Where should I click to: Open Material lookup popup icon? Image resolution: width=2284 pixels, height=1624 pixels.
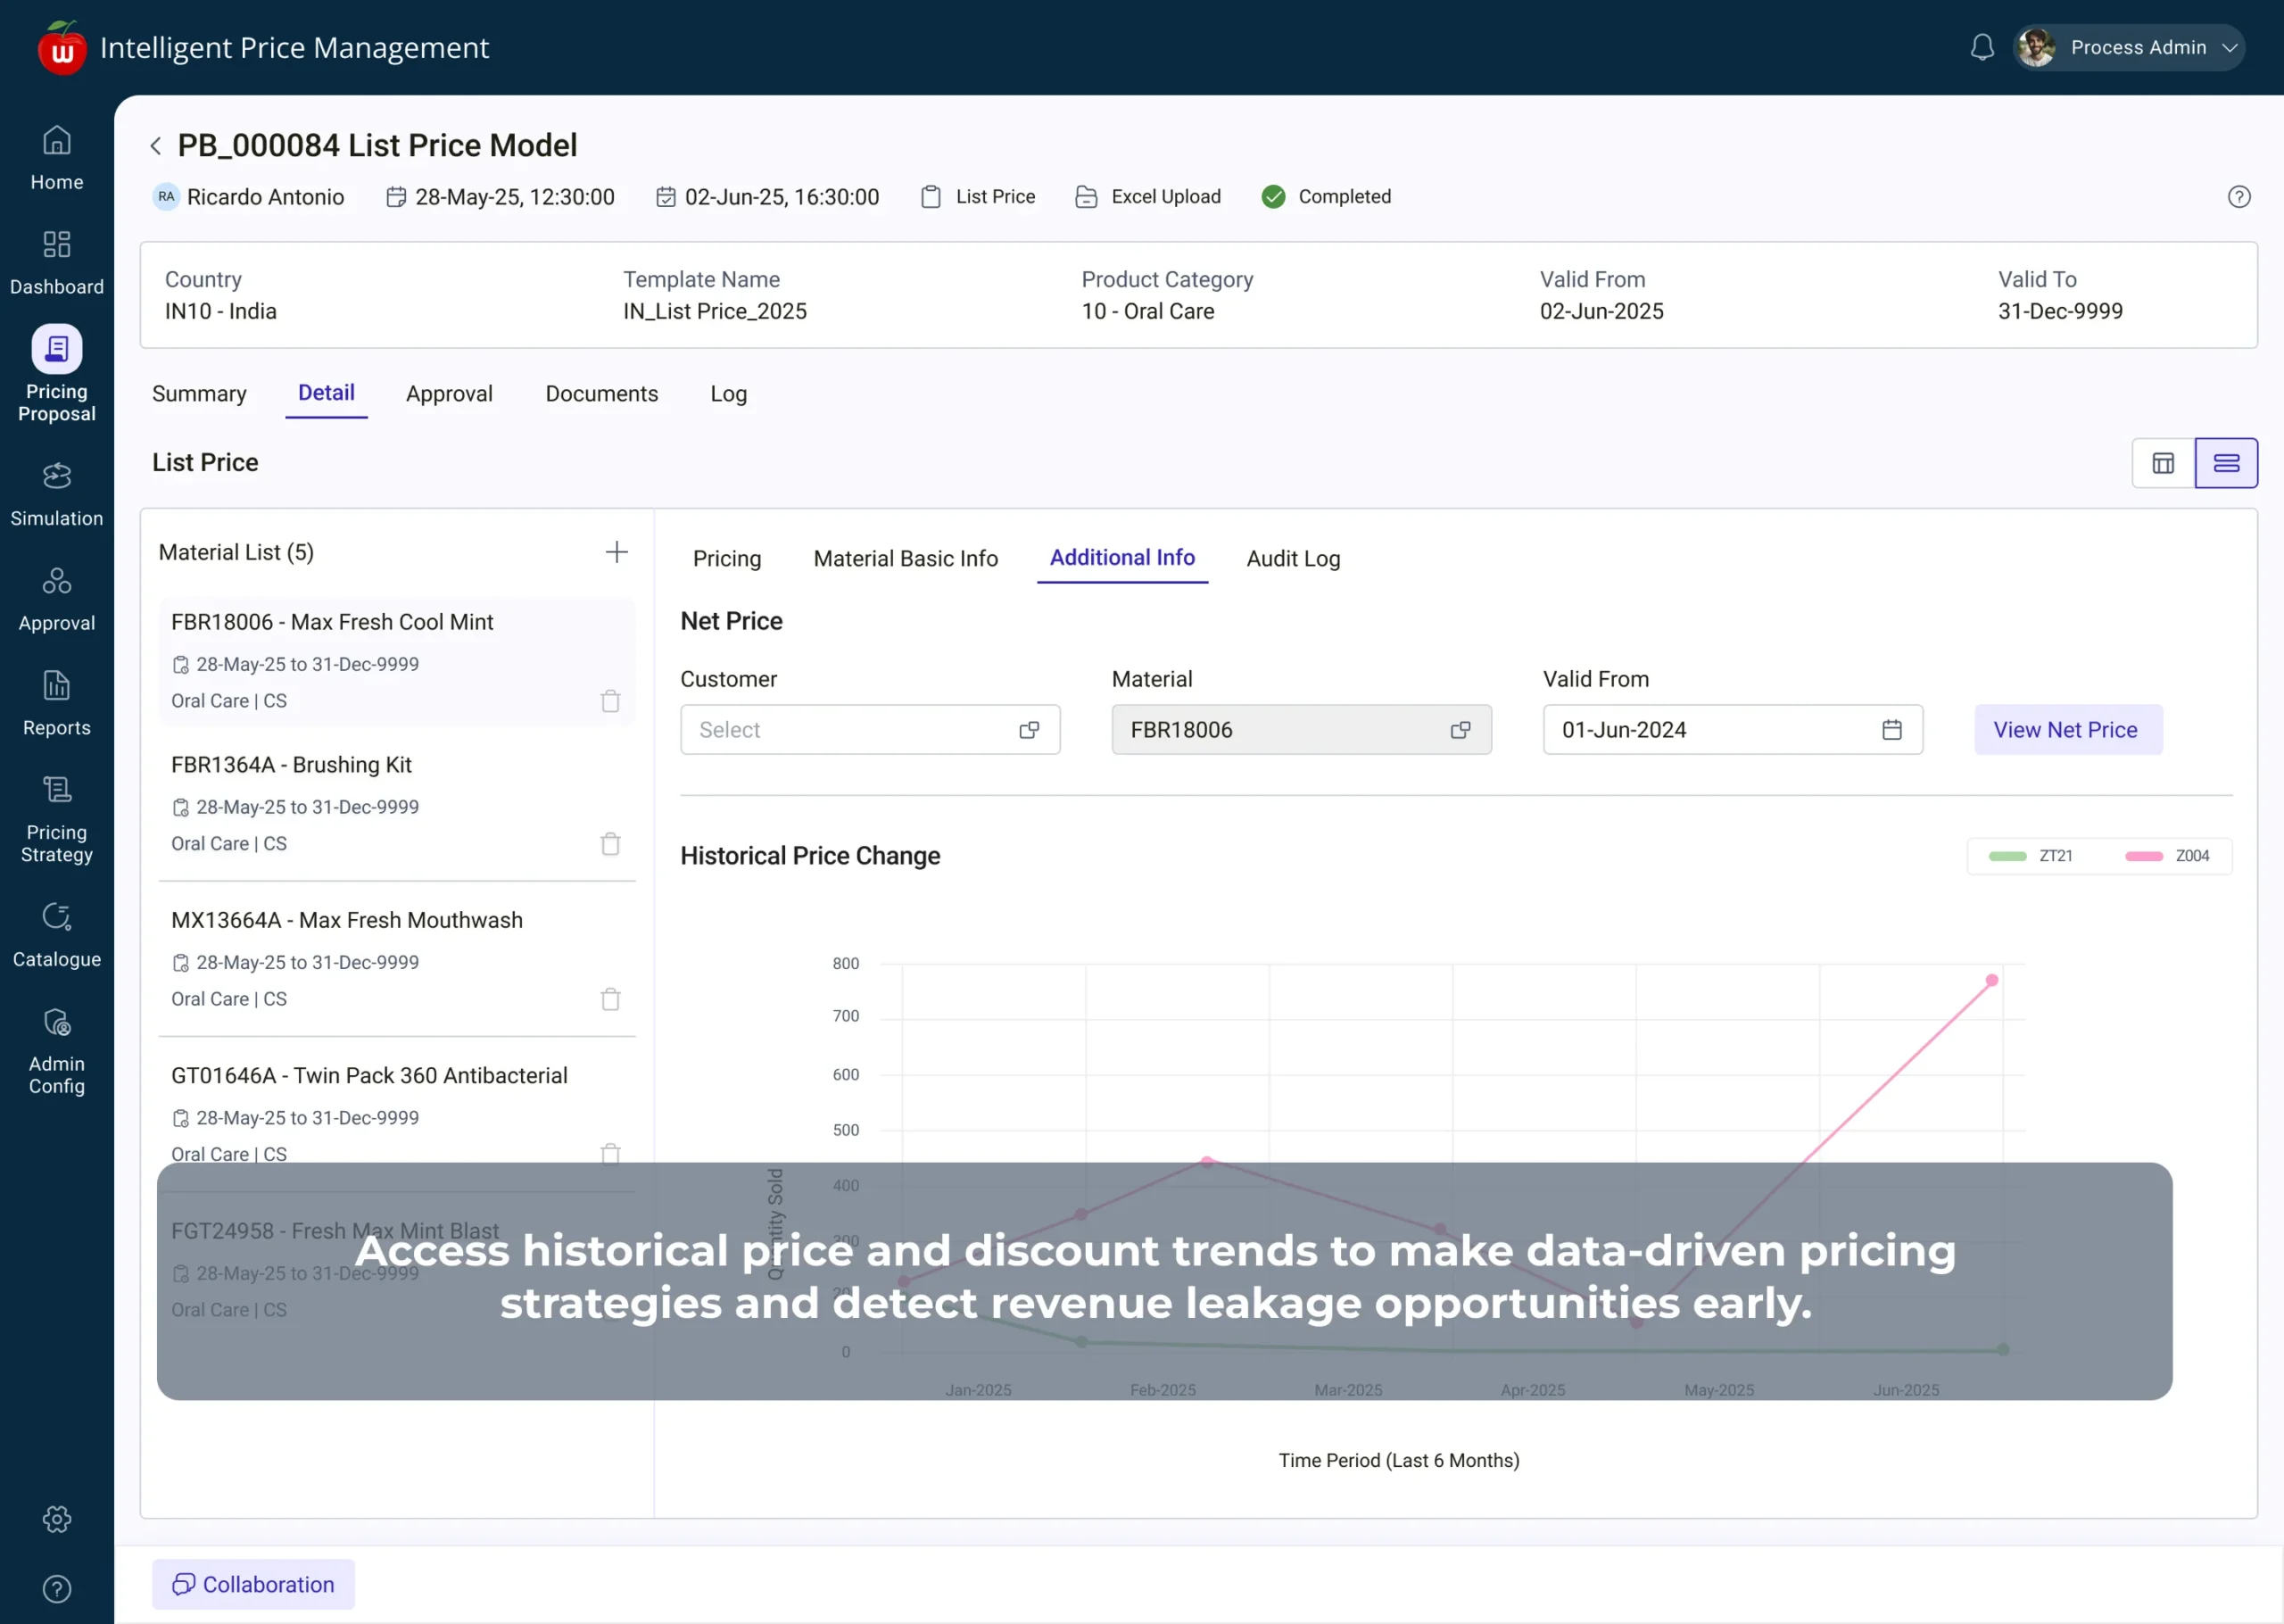1460,730
